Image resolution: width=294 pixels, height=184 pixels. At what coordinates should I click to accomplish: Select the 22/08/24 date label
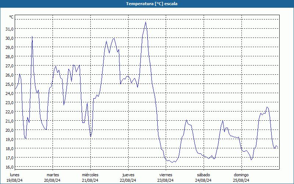(128, 180)
